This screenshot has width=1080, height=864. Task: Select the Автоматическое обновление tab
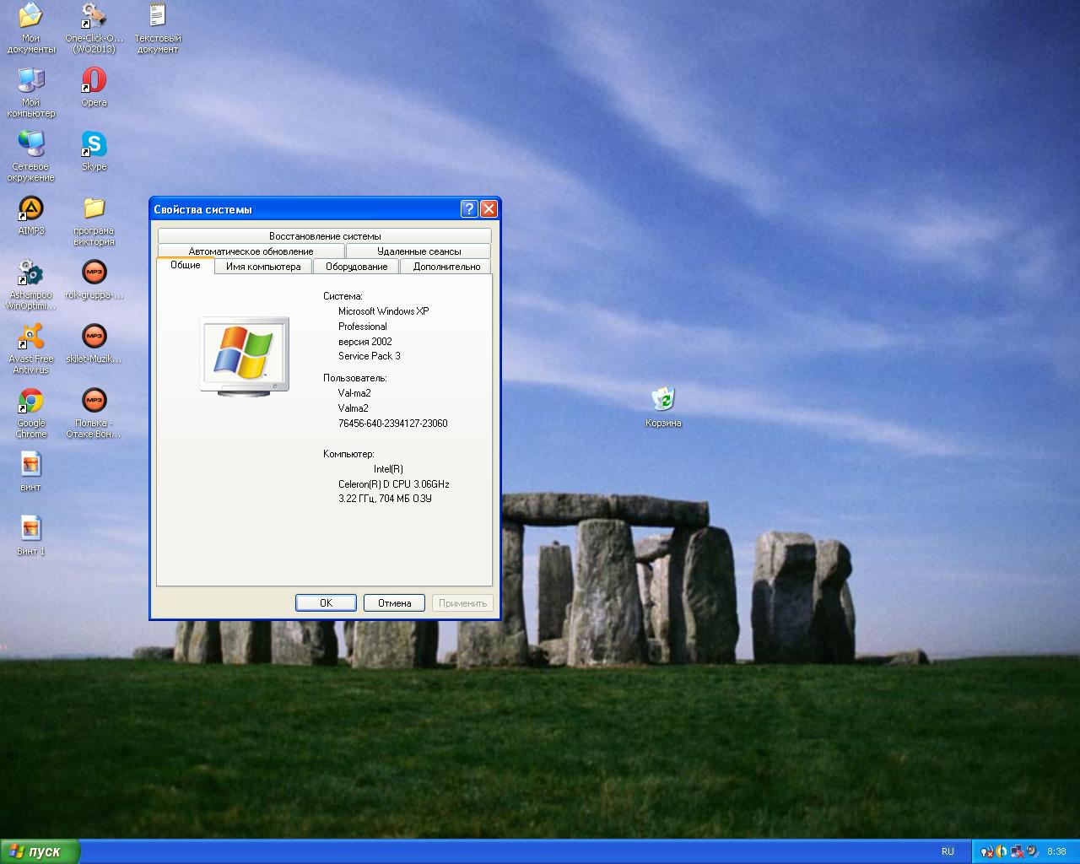point(251,251)
